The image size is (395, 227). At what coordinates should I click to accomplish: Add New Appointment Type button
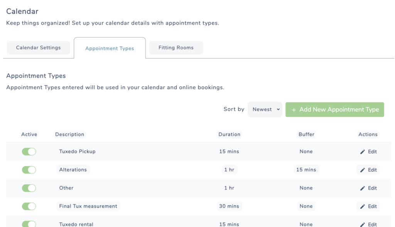click(x=334, y=110)
